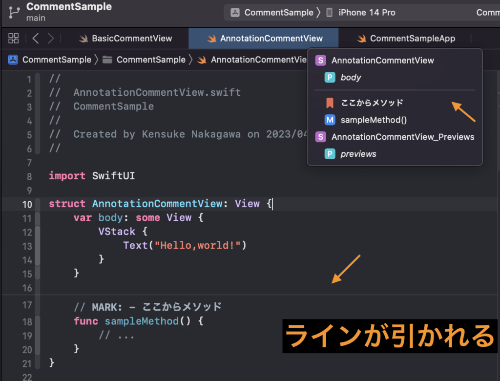Viewport: 500px width, 381px height.
Task: Click the CommentSample project title in toolbar
Action: 69,6
